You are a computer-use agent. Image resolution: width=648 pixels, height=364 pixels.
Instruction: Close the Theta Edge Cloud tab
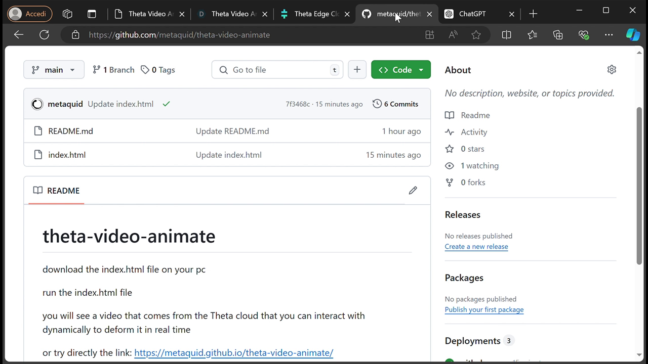[x=347, y=14]
